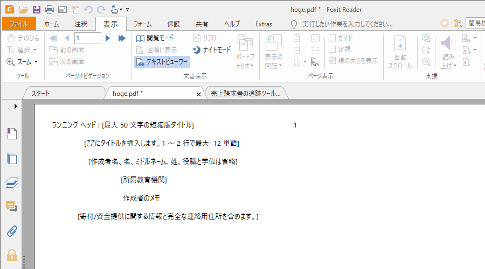The width and height of the screenshot is (485, 269).
Task: Undo the last action with the Undo arrow
Action: 88,10
